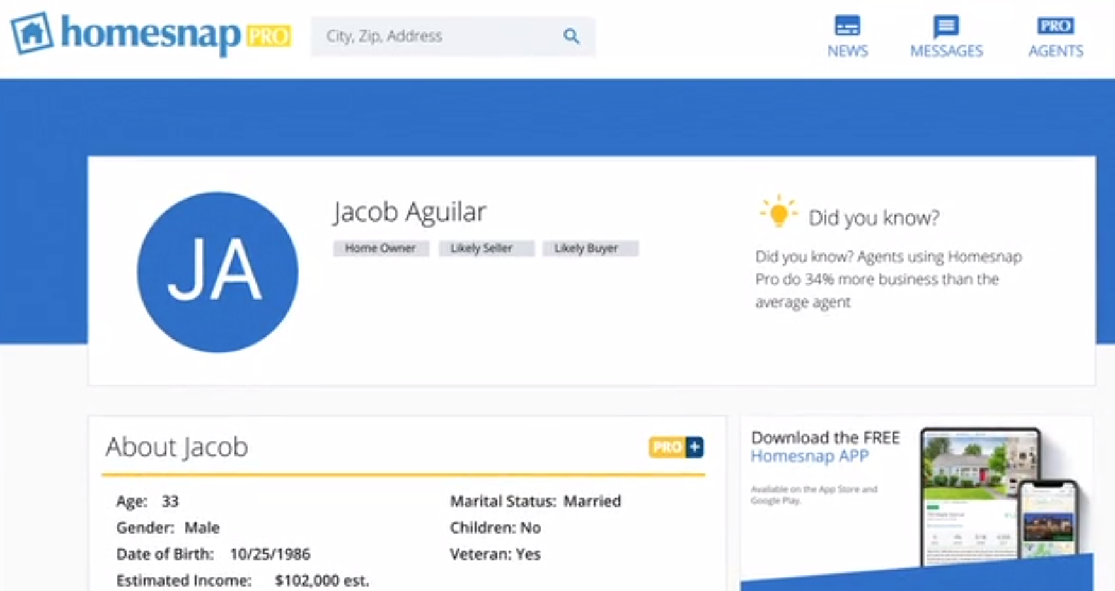
Task: Open the MESSAGES speech bubble icon
Action: pos(946,25)
